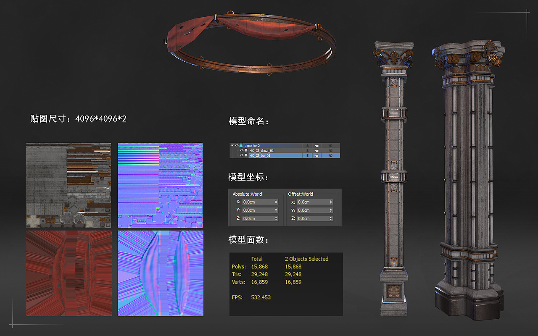The height and width of the screenshot is (336, 538).
Task: Click the Absolute:World Z spinner arrows
Action: point(276,218)
